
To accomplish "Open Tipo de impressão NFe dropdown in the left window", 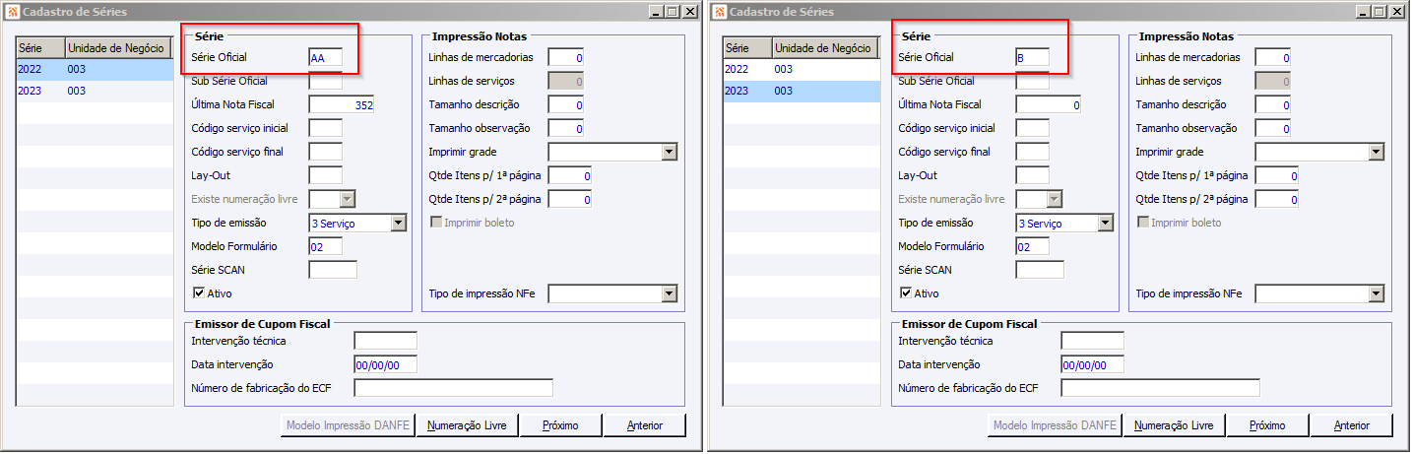I will (670, 293).
